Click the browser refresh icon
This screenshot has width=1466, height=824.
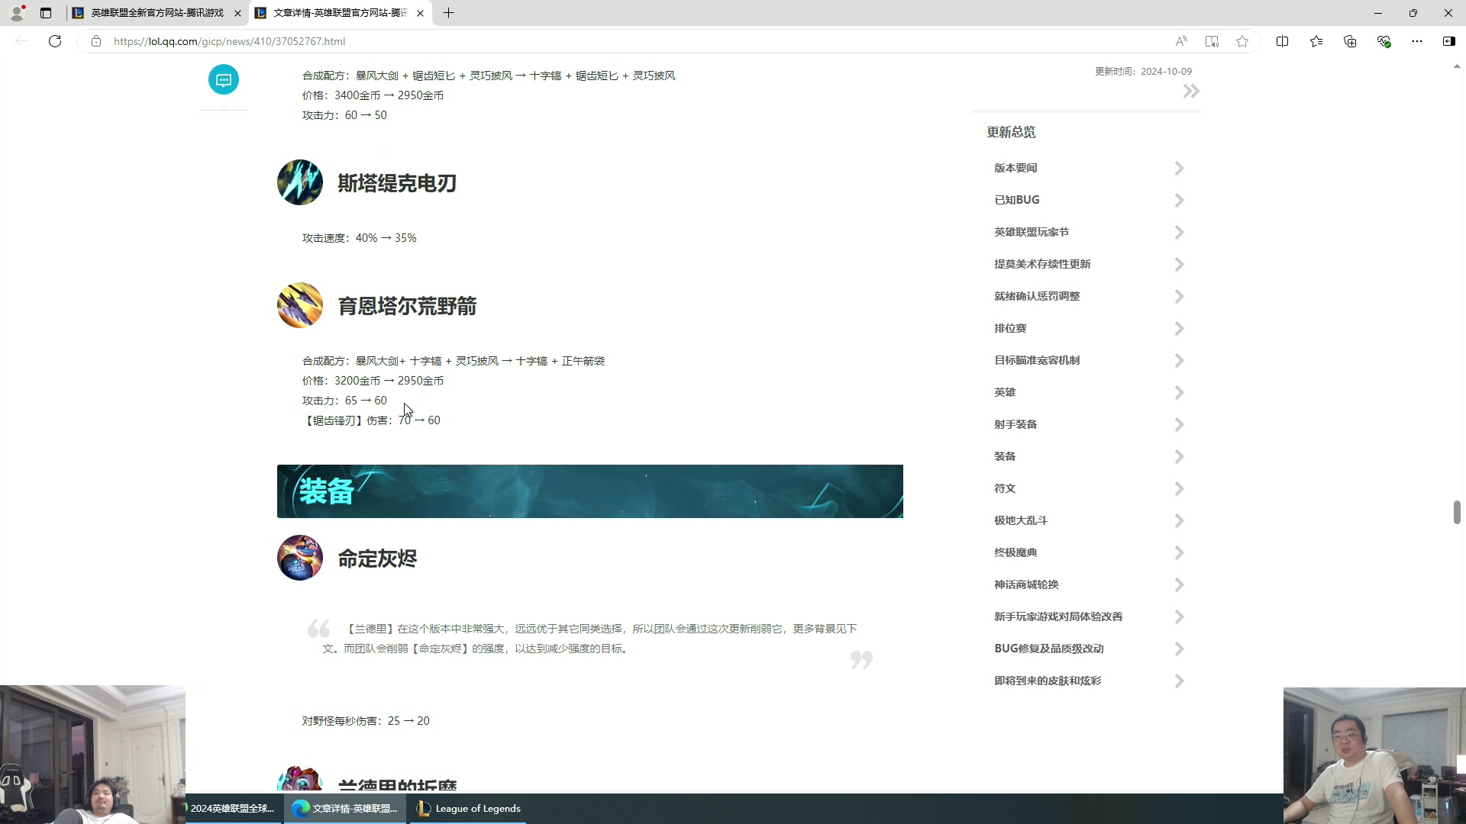point(55,41)
